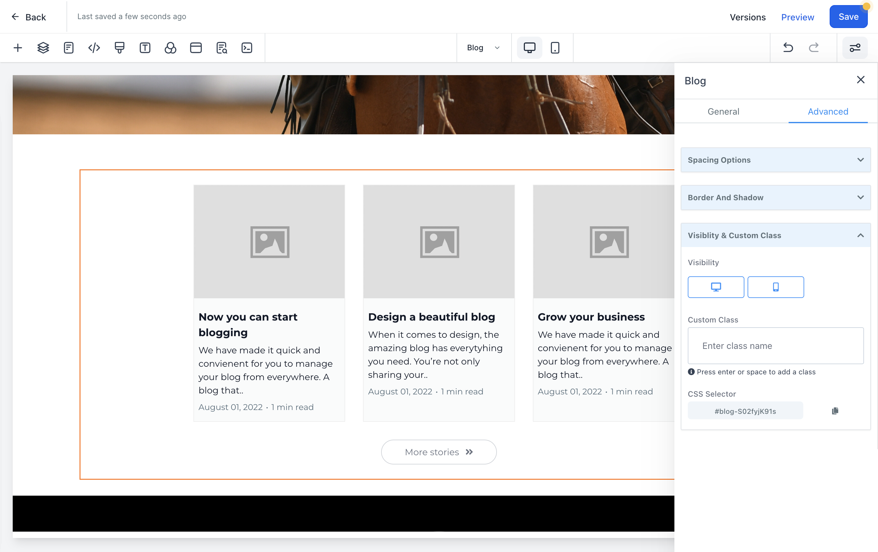Open the terminal prompt icon in toolbar
Image resolution: width=878 pixels, height=552 pixels.
(247, 48)
